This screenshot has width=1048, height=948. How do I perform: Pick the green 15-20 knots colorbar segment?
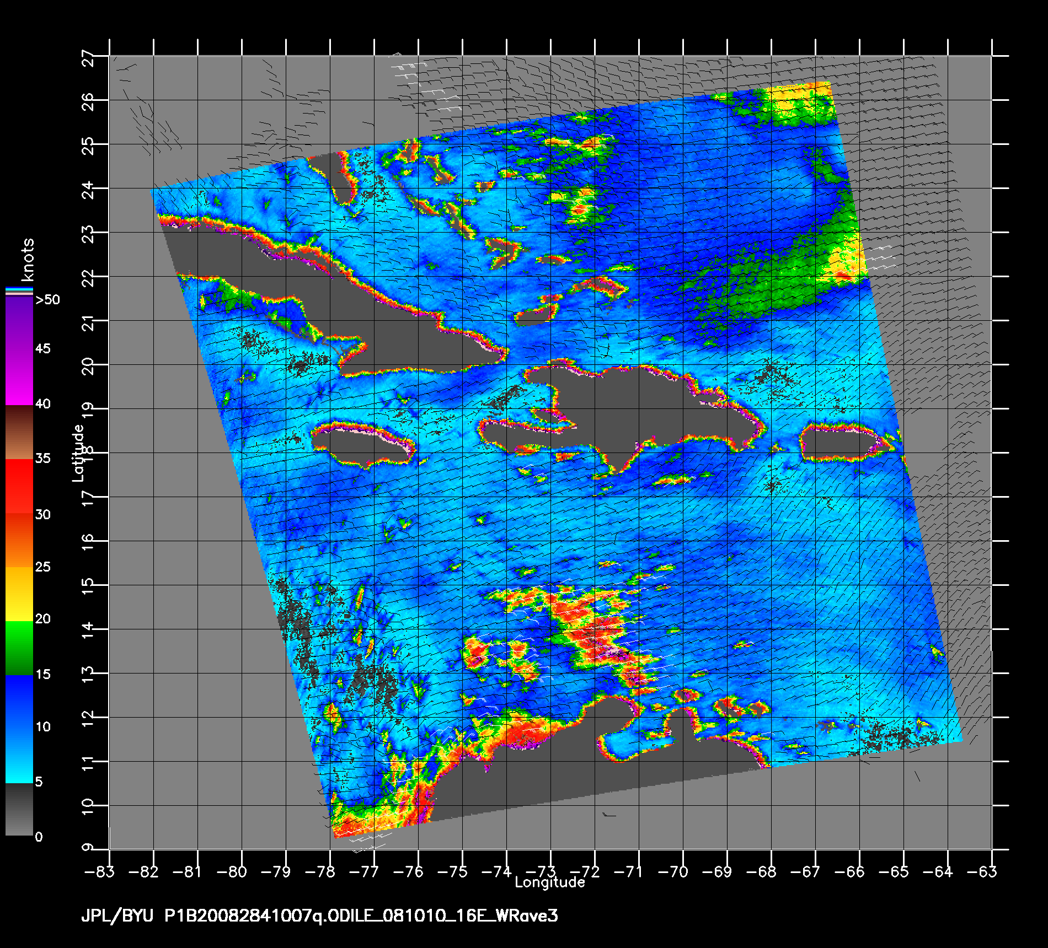pyautogui.click(x=19, y=648)
